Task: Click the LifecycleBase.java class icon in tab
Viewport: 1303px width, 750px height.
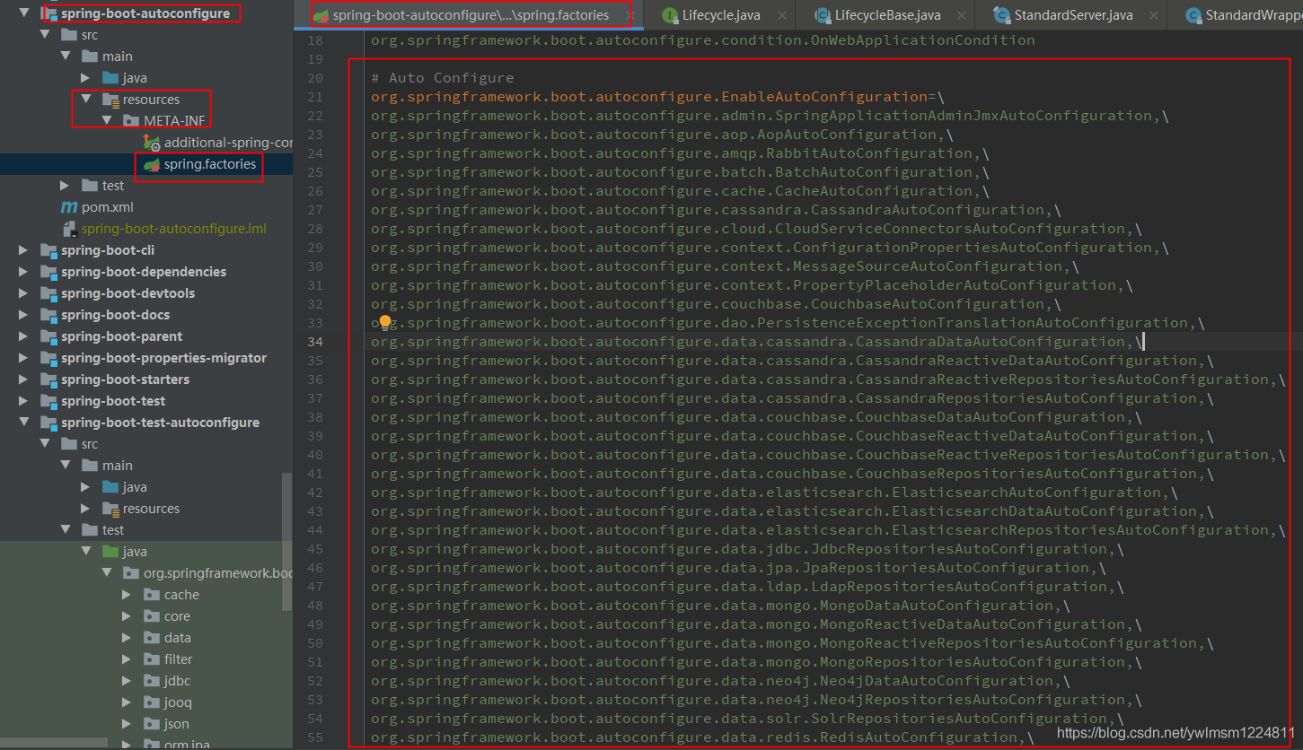Action: (x=822, y=15)
